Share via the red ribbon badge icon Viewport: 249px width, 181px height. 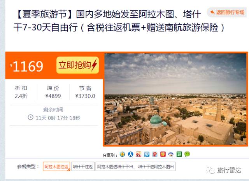(x=155, y=154)
